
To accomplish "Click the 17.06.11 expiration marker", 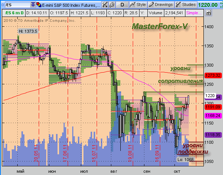I will tap(65, 153).
